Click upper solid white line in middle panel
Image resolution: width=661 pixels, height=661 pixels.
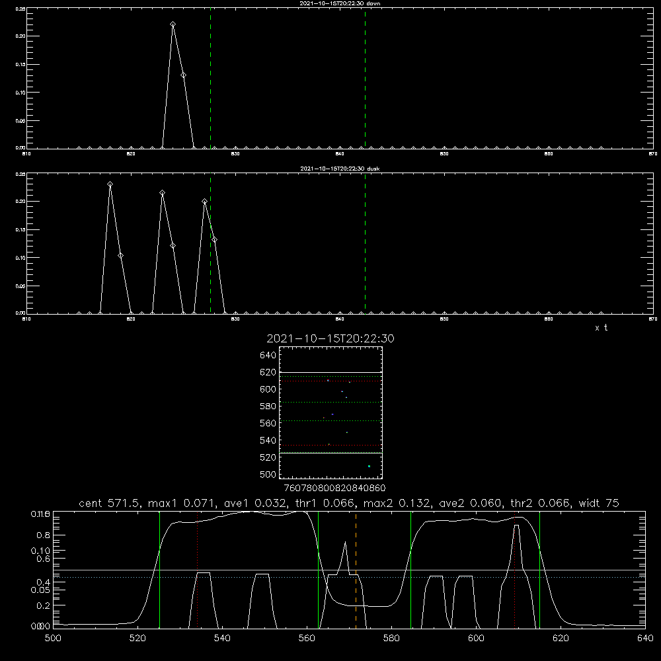(330, 373)
